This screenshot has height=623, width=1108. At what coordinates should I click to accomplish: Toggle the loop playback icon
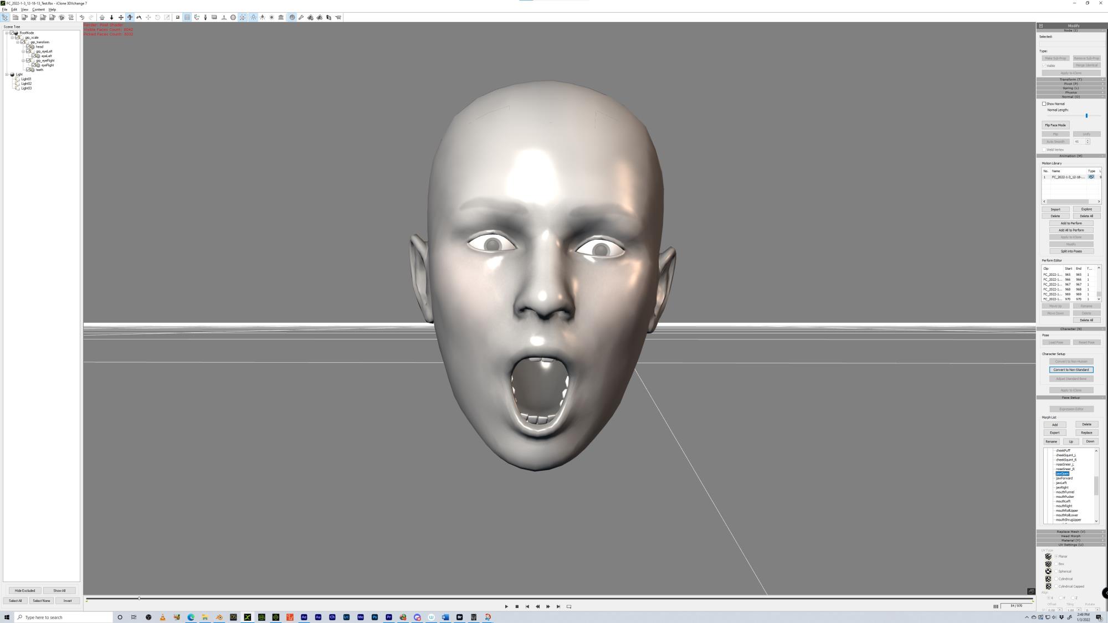[x=569, y=606]
